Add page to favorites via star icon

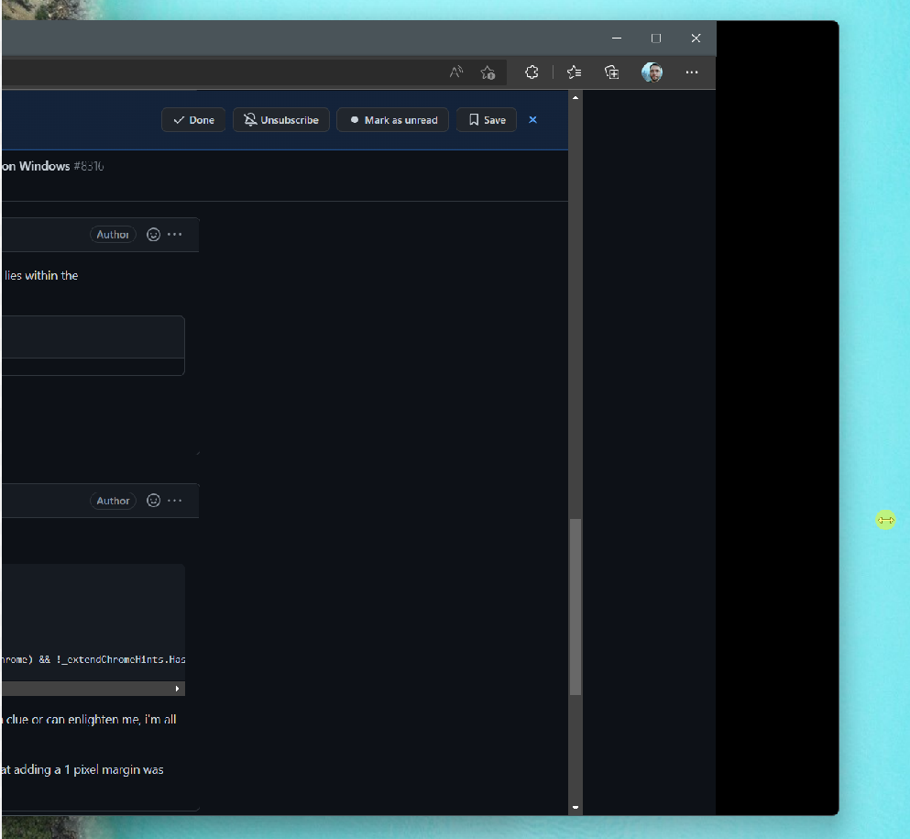(x=488, y=72)
